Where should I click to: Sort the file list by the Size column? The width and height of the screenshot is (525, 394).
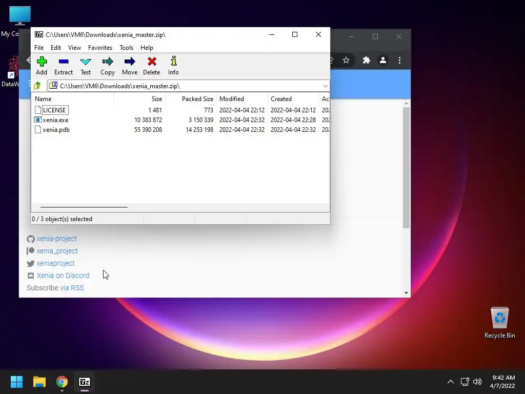click(x=139, y=99)
